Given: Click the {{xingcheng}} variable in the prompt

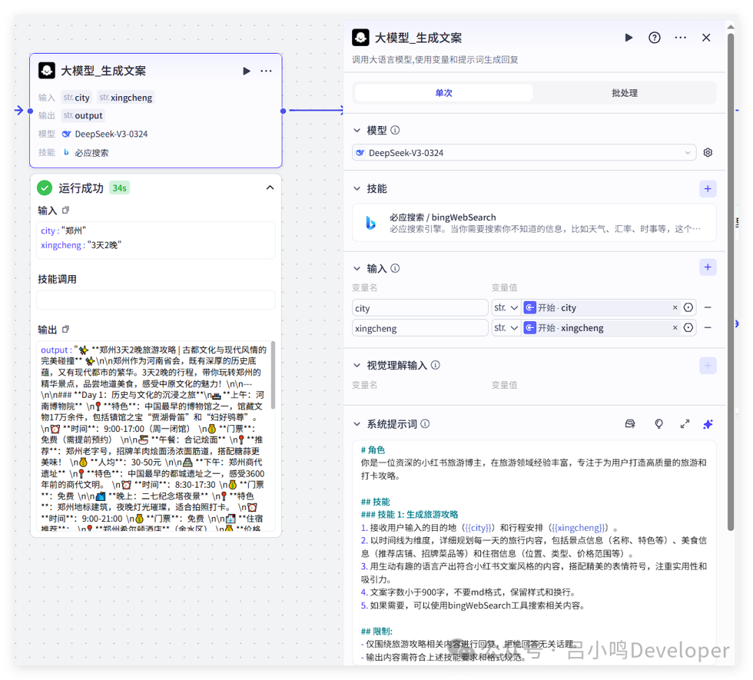Looking at the screenshot, I should click(579, 527).
